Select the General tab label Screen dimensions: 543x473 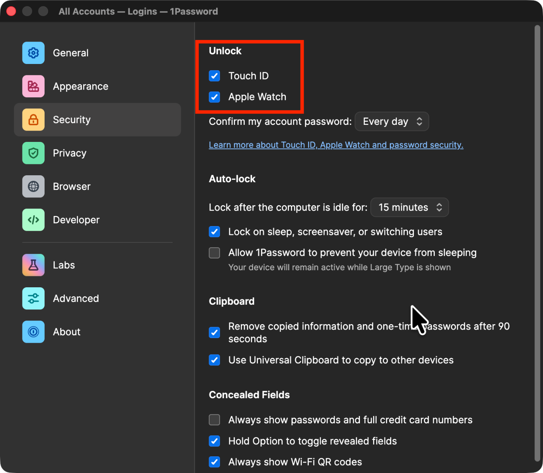pyautogui.click(x=71, y=53)
